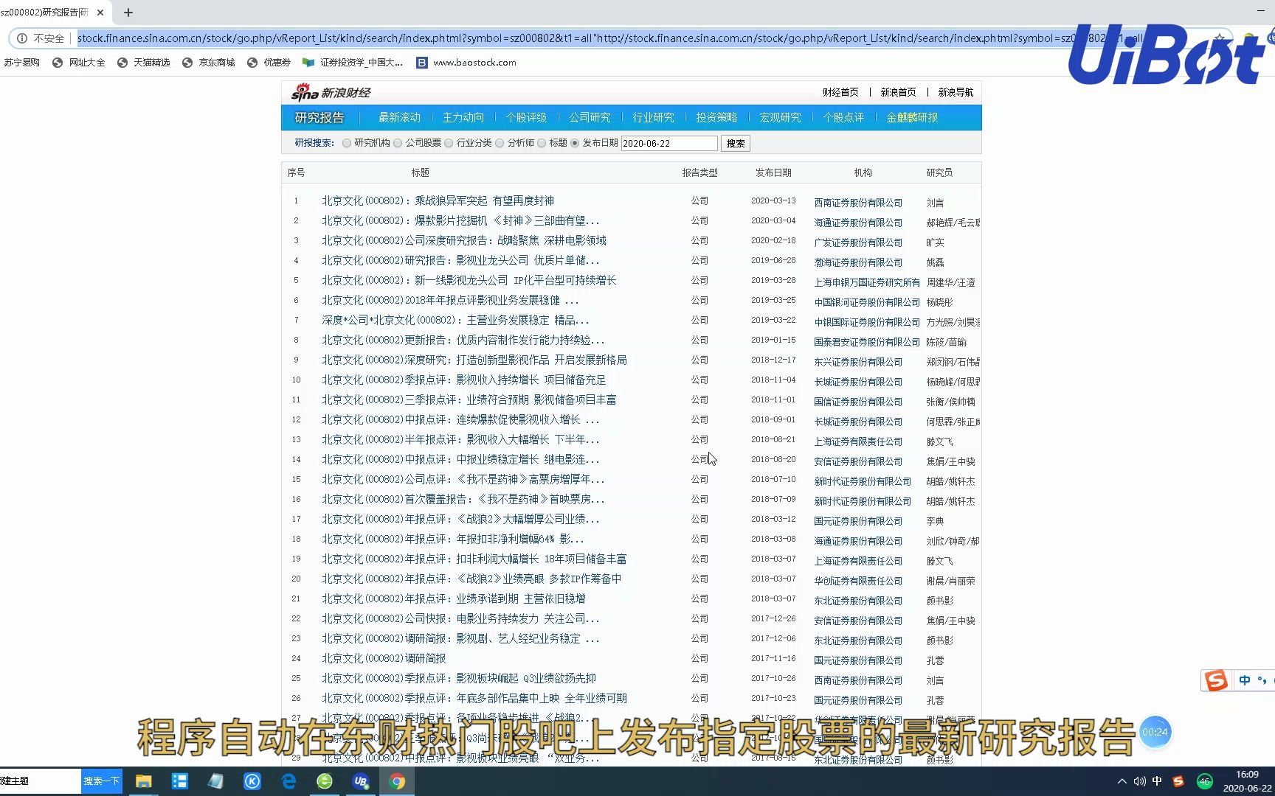
Task: Open the 优惠券 bookmark
Action: [x=269, y=63]
